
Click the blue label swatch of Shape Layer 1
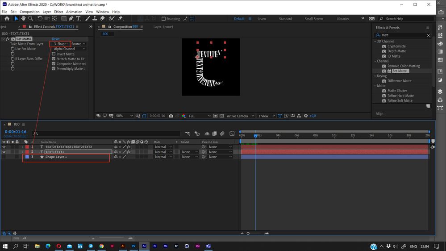coord(27,157)
